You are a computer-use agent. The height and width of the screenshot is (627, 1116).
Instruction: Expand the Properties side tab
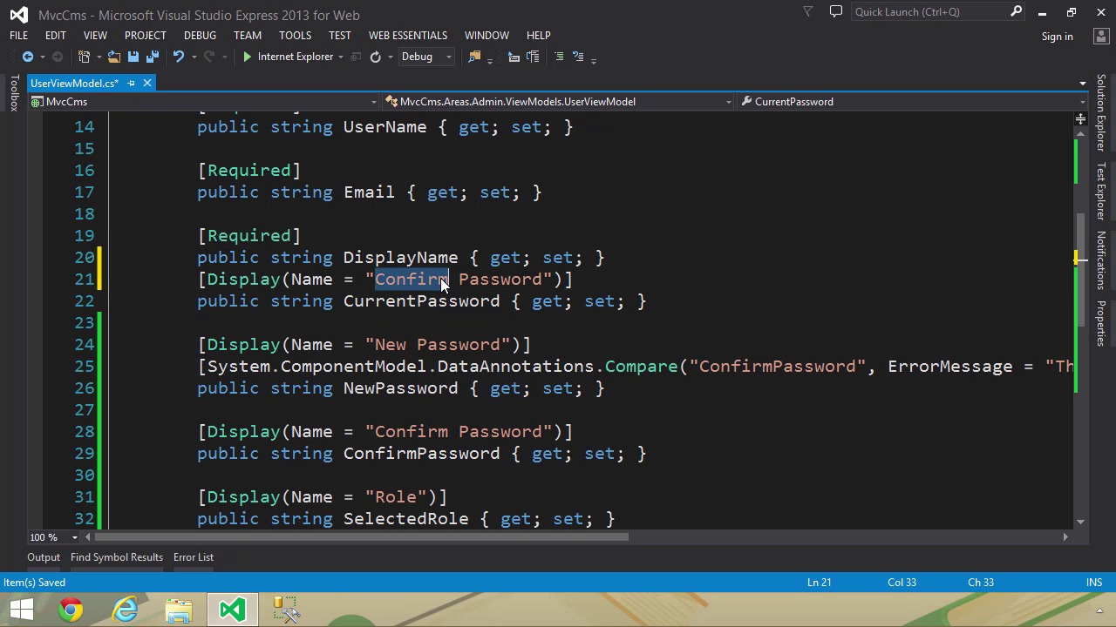click(x=1101, y=324)
